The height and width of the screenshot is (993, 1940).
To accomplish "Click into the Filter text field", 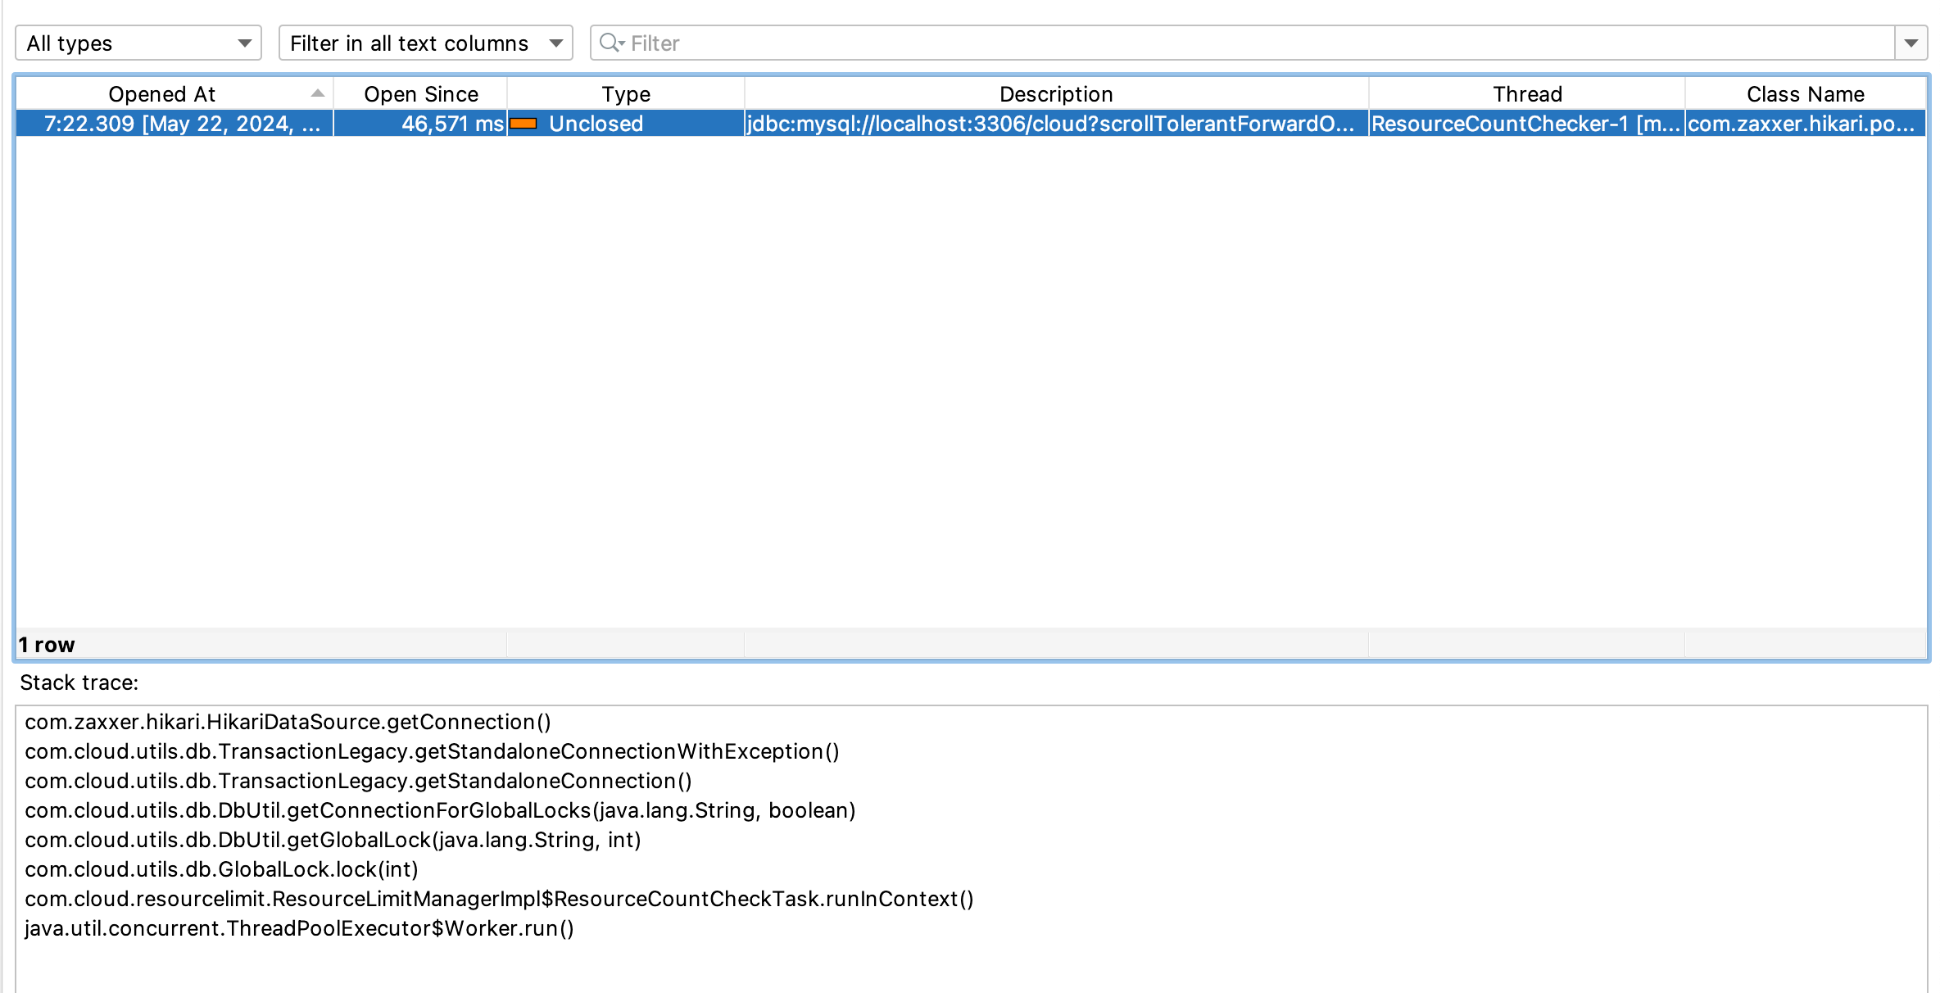I will [1229, 43].
